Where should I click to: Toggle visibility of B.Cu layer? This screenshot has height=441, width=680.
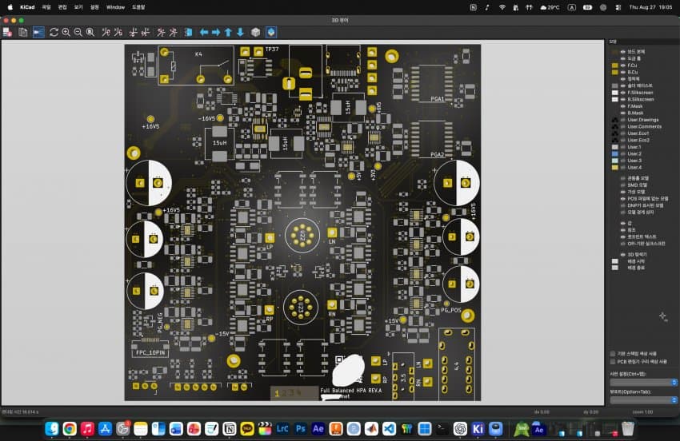pyautogui.click(x=622, y=73)
